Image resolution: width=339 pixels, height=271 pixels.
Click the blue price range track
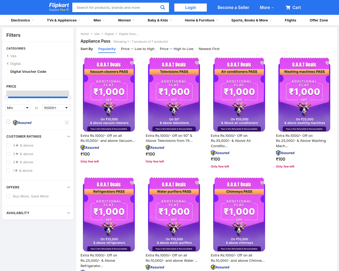[x=38, y=97]
